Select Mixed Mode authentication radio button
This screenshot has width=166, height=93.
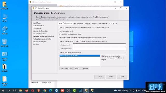(60, 38)
